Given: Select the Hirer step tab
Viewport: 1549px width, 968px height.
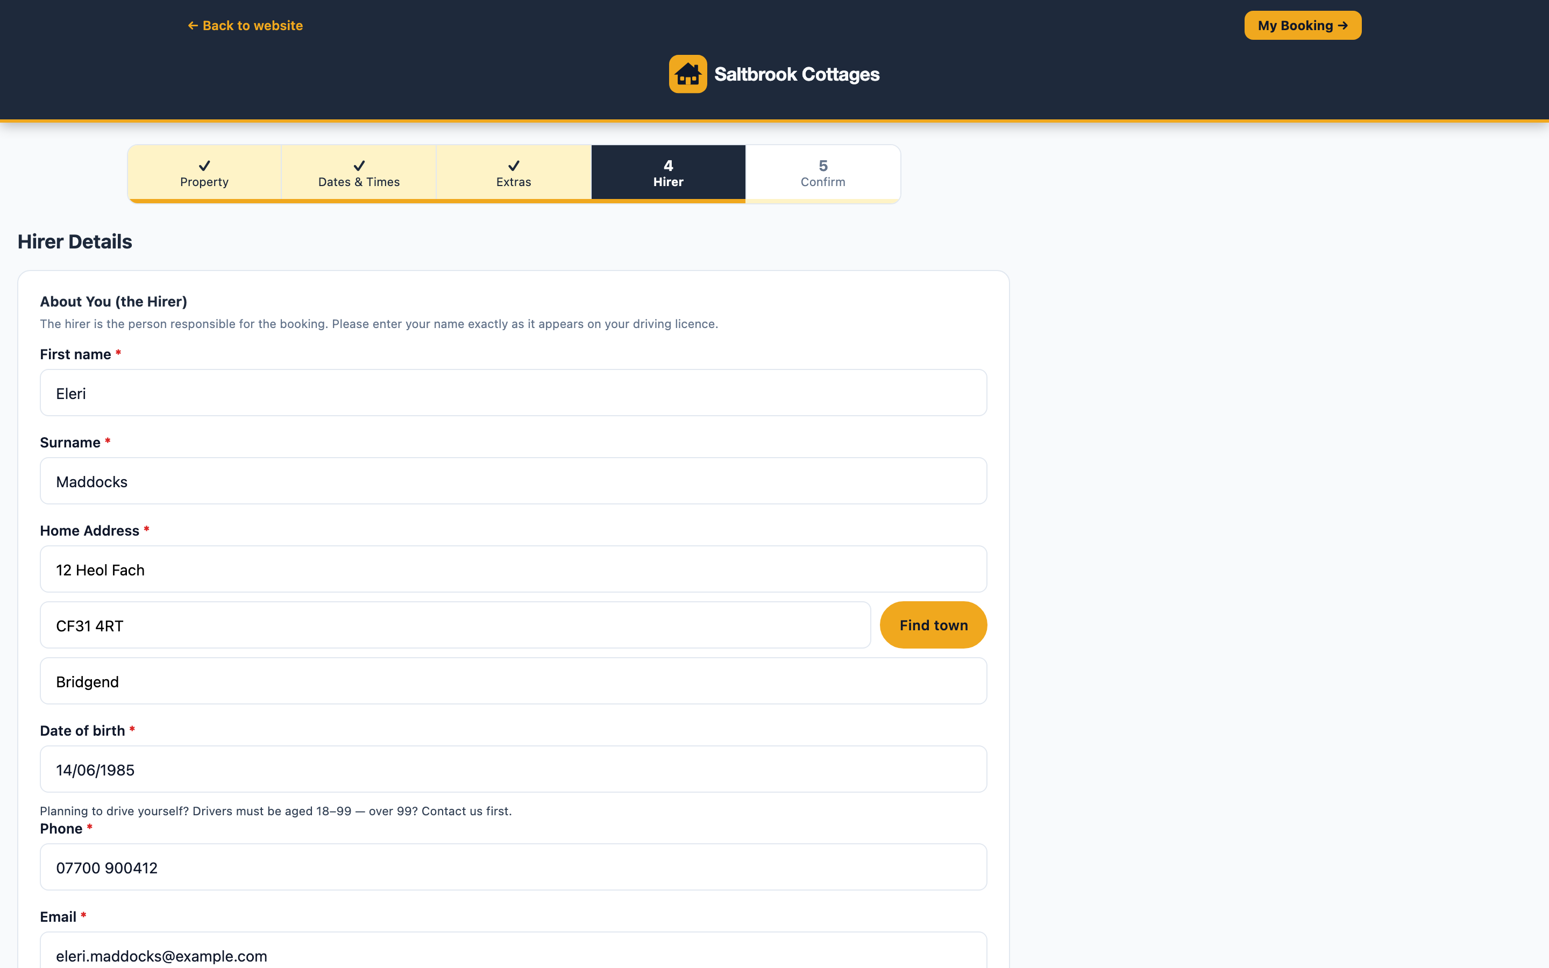Looking at the screenshot, I should tap(668, 174).
